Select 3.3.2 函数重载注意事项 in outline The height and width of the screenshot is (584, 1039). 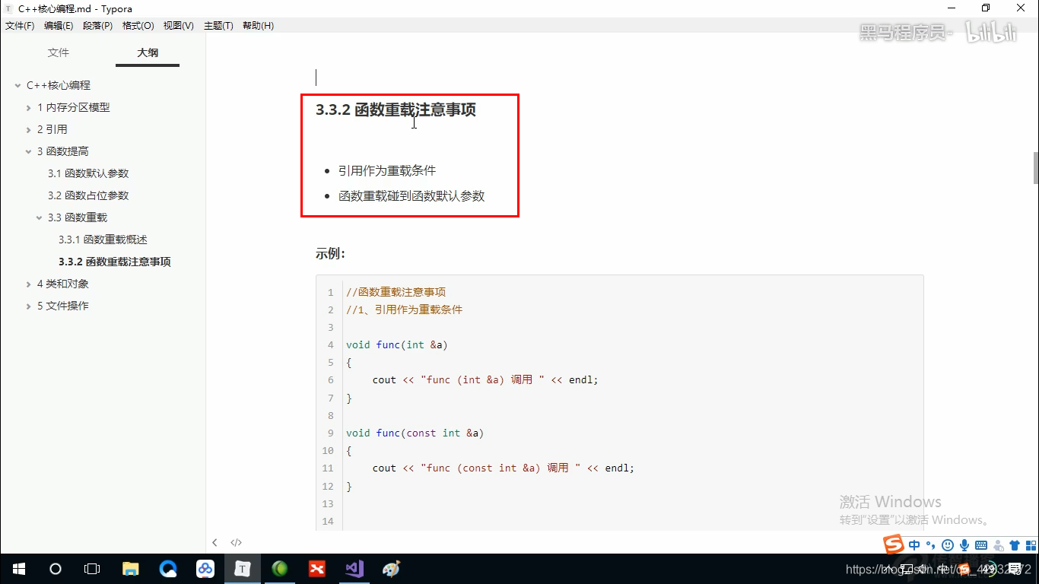114,262
